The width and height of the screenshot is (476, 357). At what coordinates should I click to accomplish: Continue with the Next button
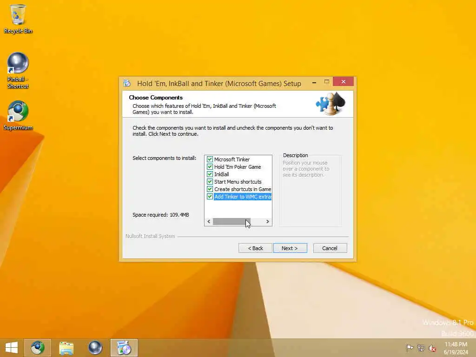click(x=290, y=248)
